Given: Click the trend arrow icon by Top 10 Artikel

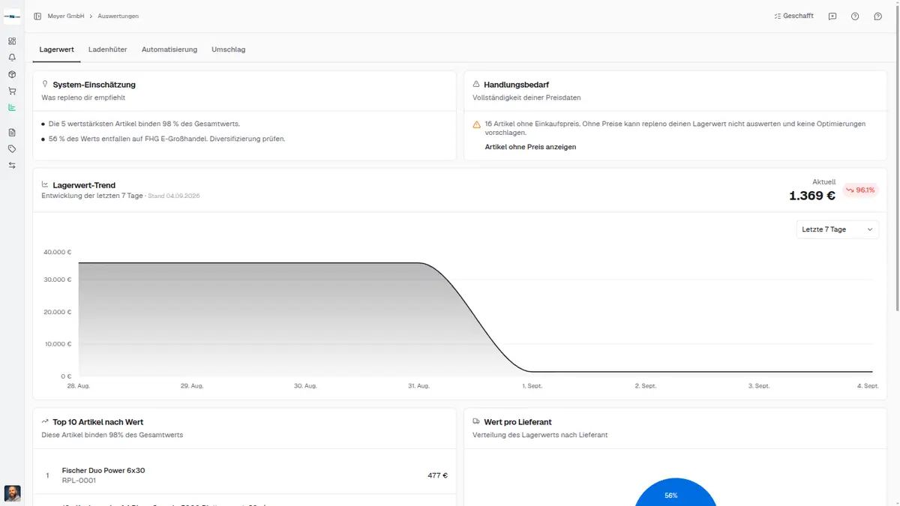Looking at the screenshot, I should tap(45, 421).
